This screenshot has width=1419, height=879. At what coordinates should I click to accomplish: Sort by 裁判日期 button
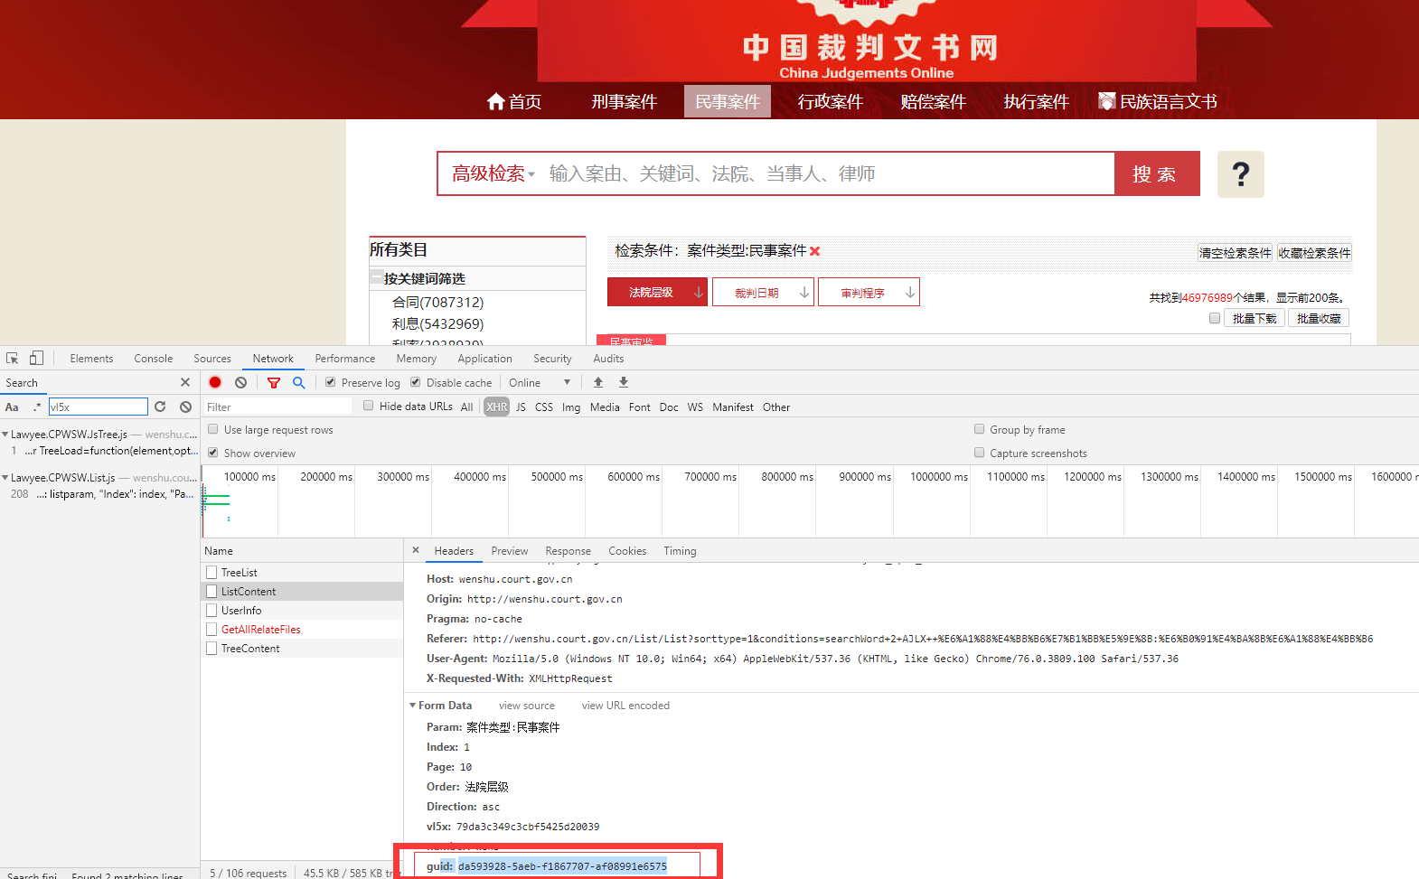tap(763, 292)
